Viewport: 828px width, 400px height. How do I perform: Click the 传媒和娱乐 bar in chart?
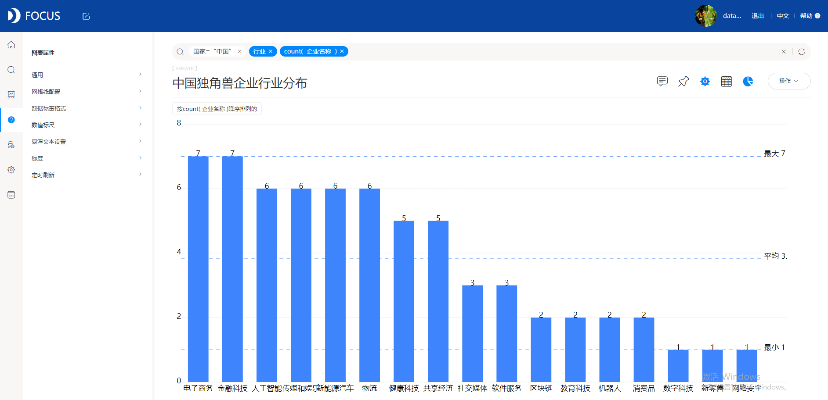pyautogui.click(x=301, y=285)
